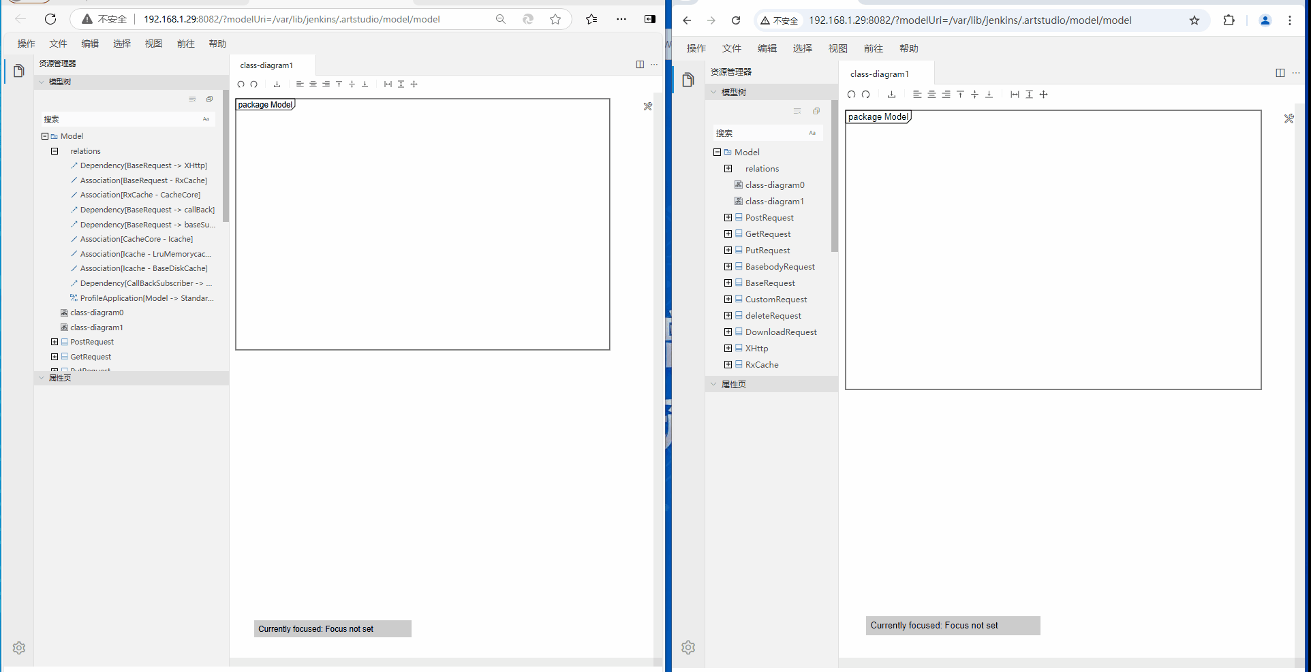The height and width of the screenshot is (672, 1311).
Task: Click the export/download diagram icon
Action: [277, 84]
